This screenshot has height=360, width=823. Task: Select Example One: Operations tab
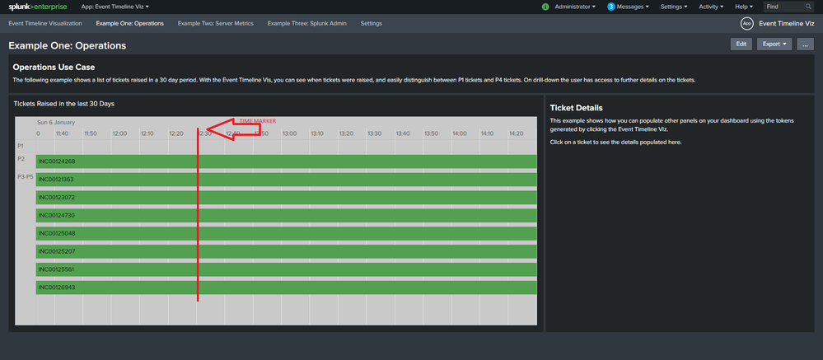129,24
